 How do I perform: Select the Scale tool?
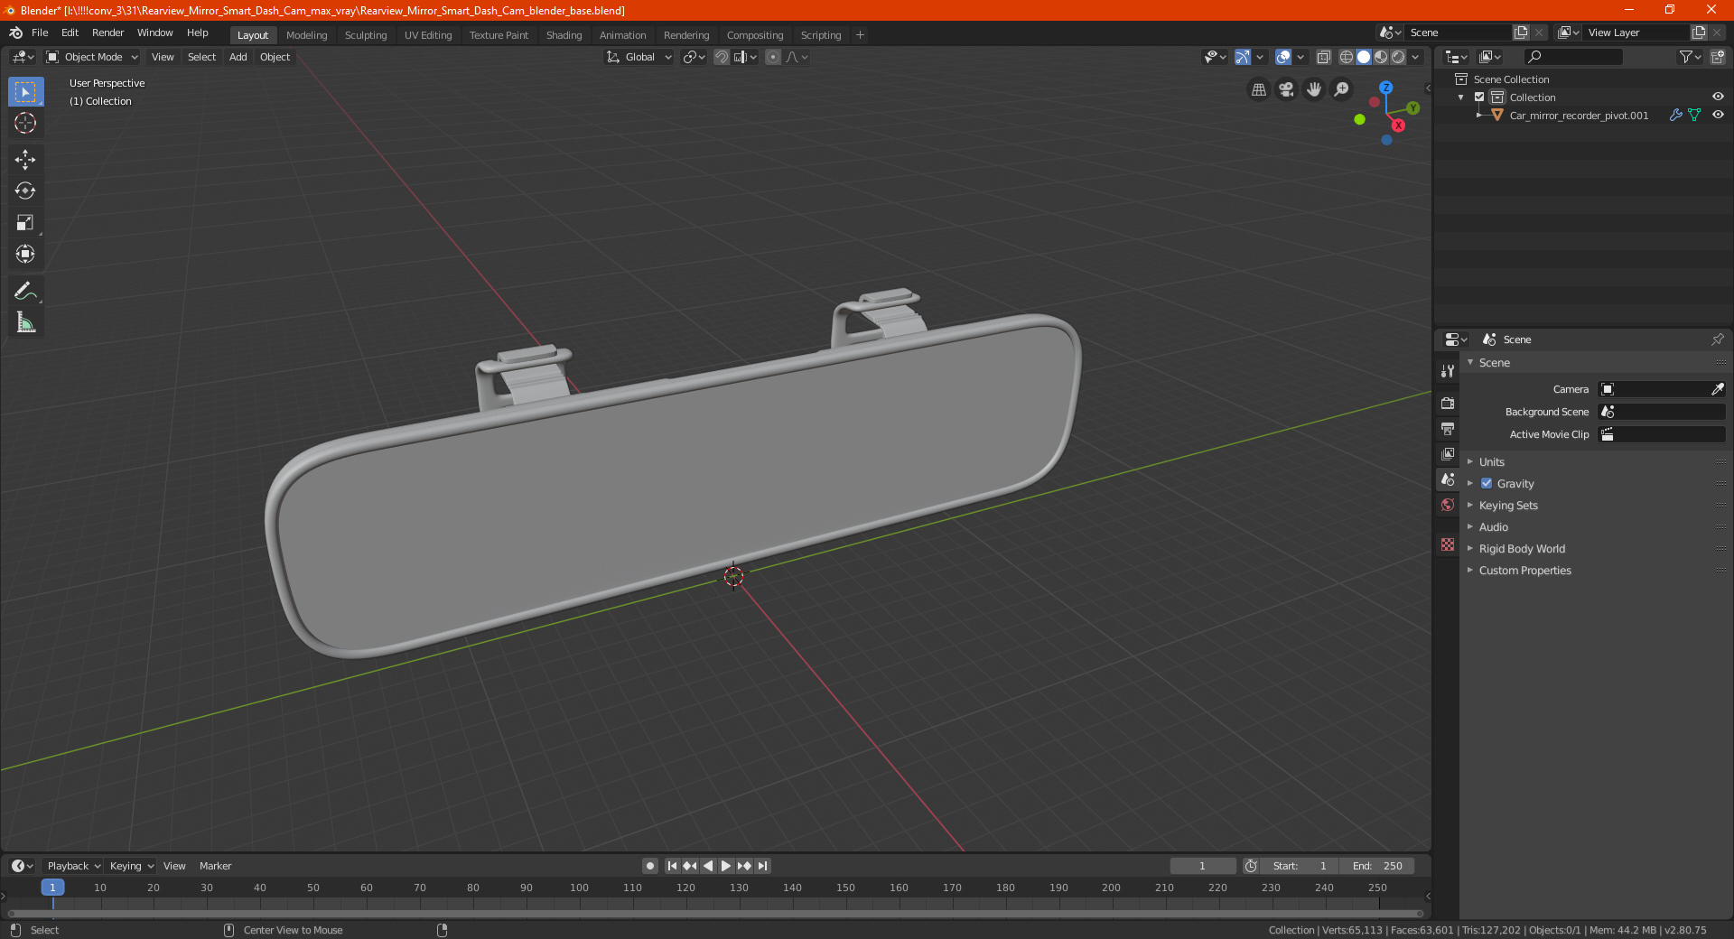point(25,223)
